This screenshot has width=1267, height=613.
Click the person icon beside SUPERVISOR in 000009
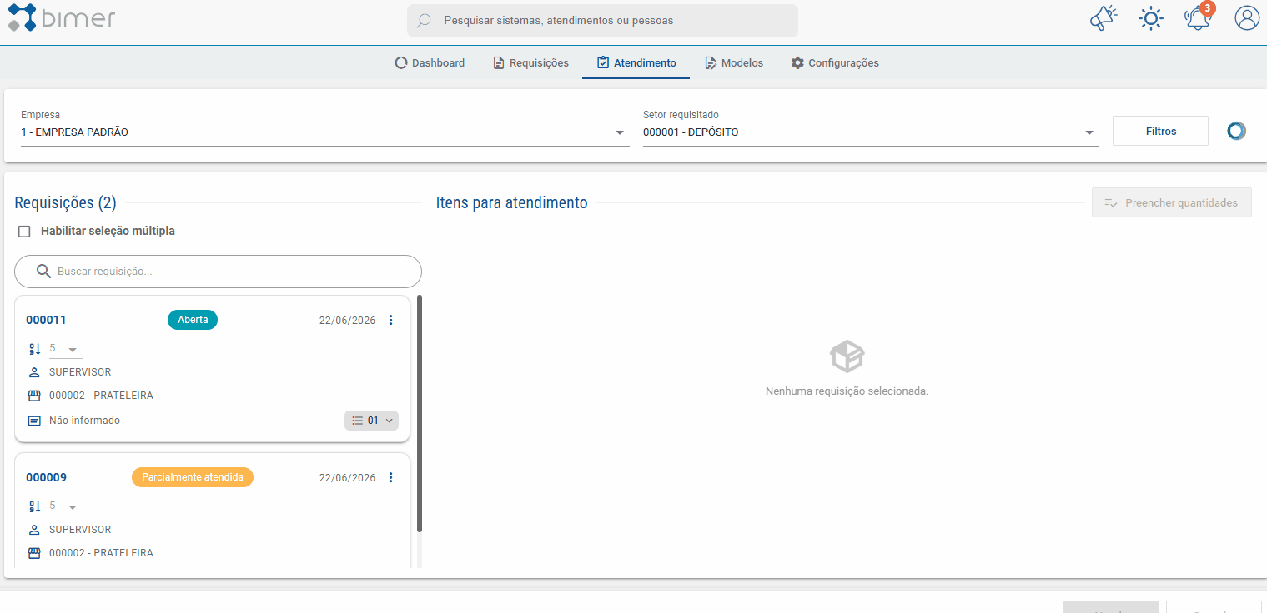pyautogui.click(x=34, y=530)
